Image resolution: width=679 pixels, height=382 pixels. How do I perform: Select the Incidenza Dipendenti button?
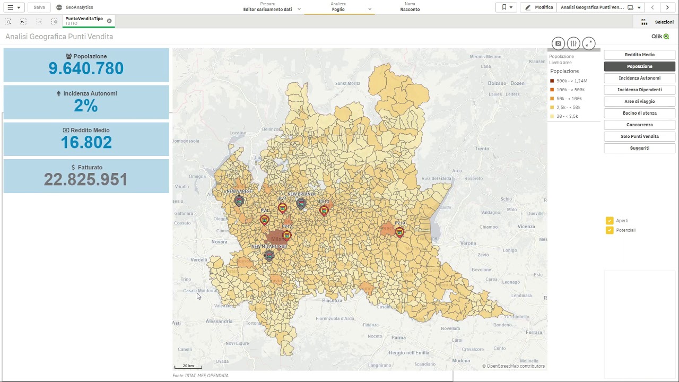pos(640,90)
